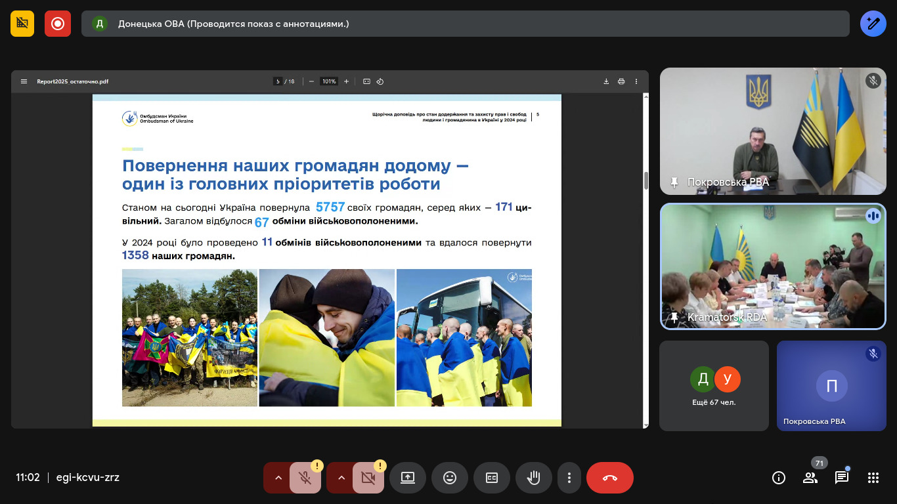Rotate the PDF page
This screenshot has width=897, height=504.
coord(380,81)
